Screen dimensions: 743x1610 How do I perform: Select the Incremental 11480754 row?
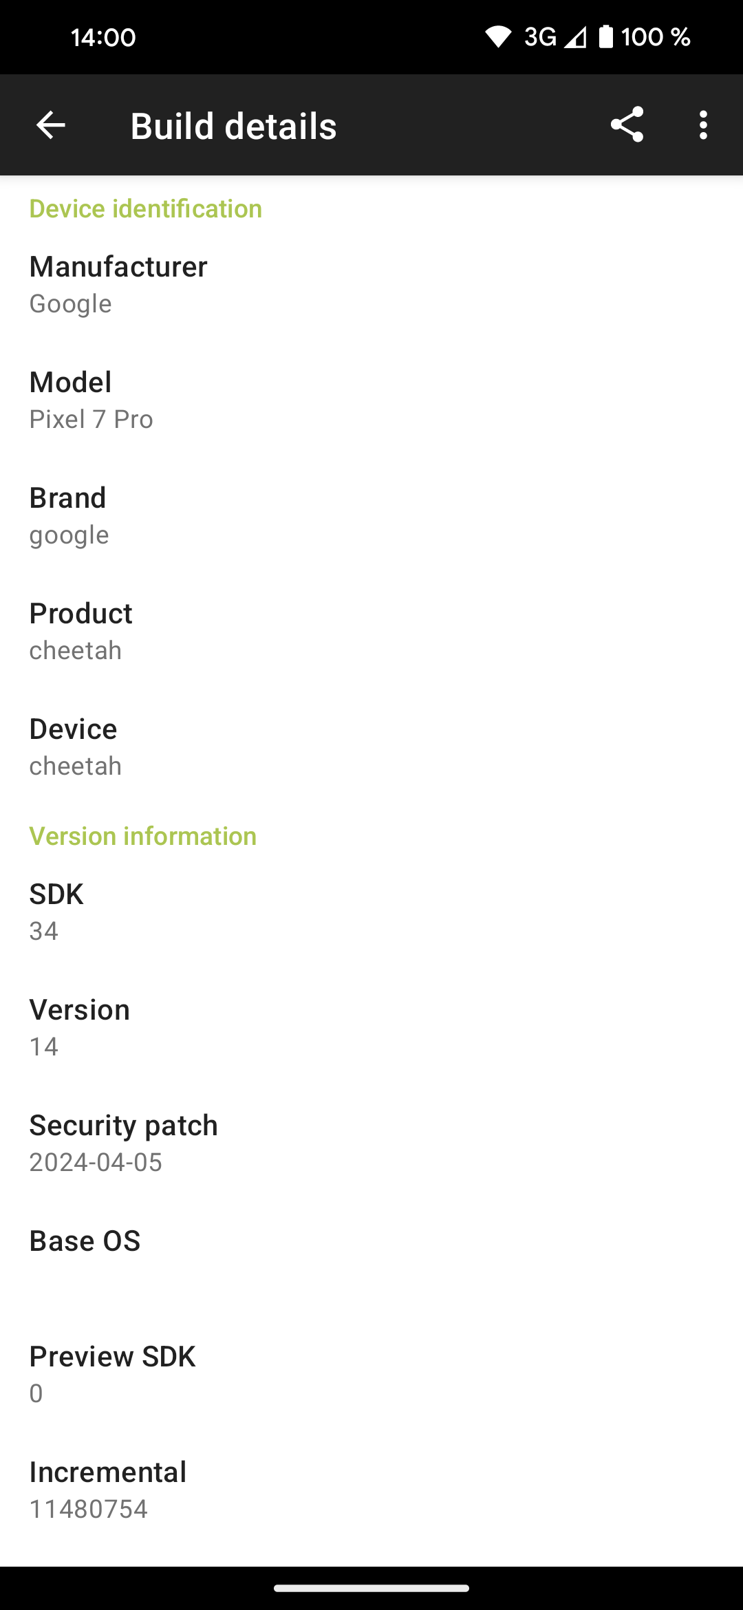point(371,1490)
